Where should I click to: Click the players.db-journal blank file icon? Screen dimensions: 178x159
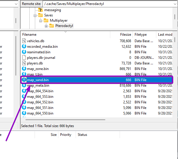24,57
